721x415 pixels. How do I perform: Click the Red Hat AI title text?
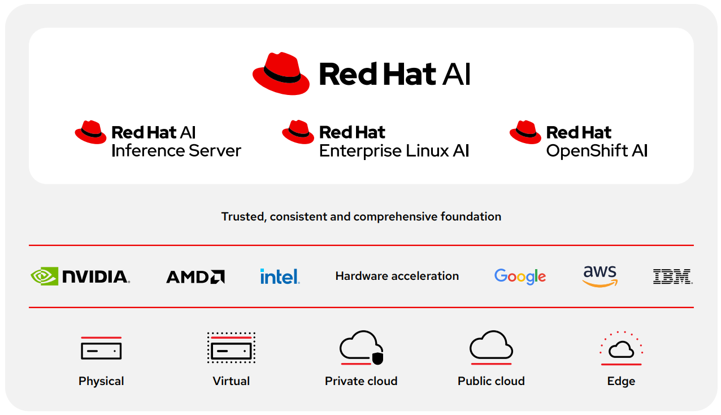(x=395, y=74)
